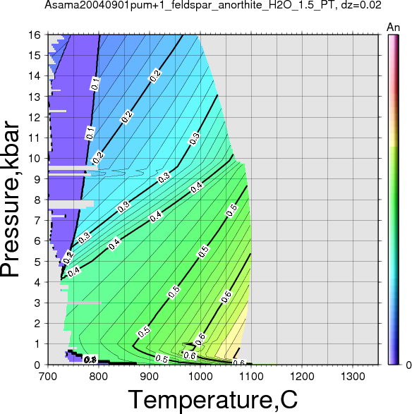Click the 0 label beside the colorbar bottom
The width and height of the screenshot is (412, 414).
(x=408, y=365)
